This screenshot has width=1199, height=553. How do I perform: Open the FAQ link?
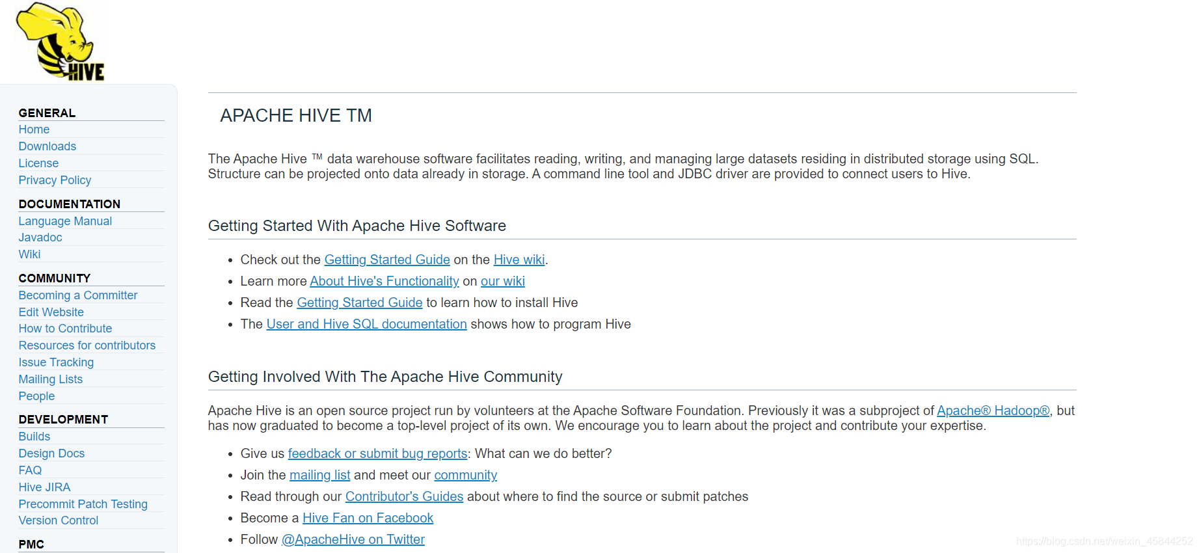coord(30,470)
